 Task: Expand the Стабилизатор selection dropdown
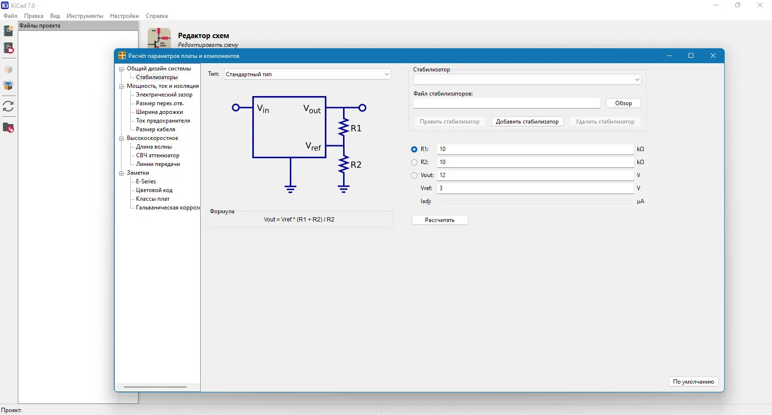click(527, 80)
